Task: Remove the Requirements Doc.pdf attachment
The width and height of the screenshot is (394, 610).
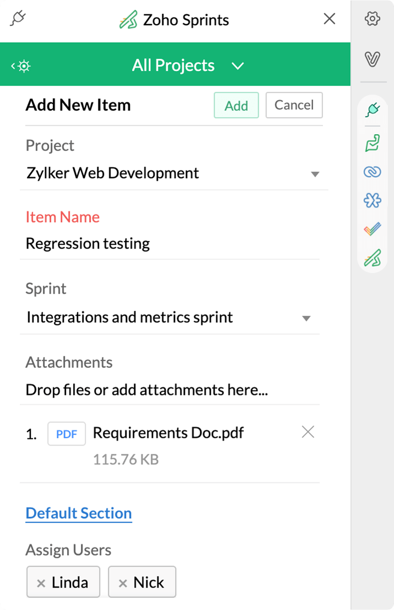Action: [x=308, y=432]
